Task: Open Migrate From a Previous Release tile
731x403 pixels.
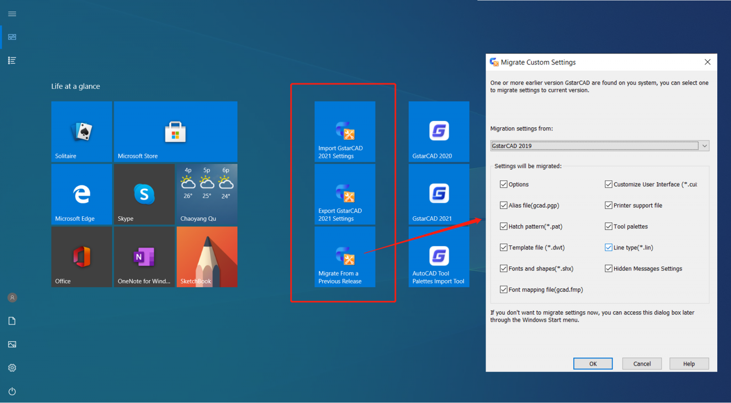Action: click(345, 256)
